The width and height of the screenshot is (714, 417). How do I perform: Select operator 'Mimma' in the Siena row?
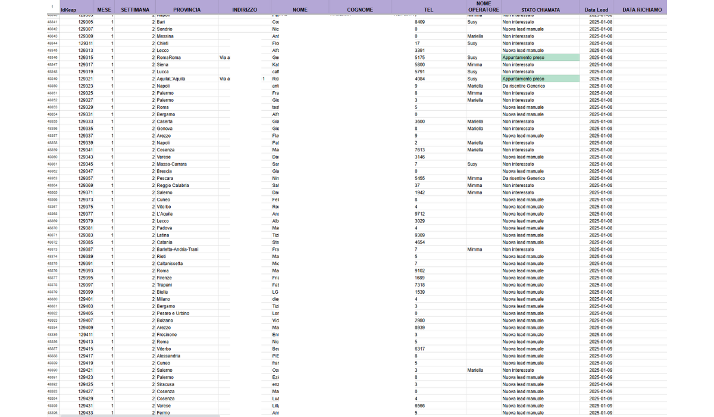click(x=483, y=65)
